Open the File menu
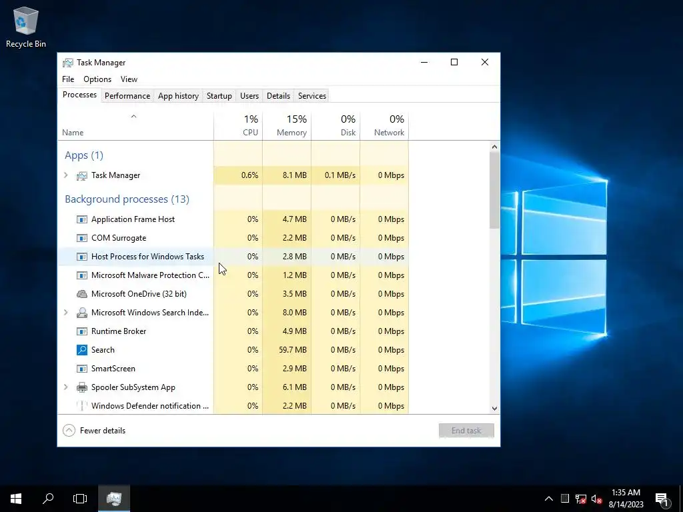This screenshot has width=683, height=512. pyautogui.click(x=68, y=79)
